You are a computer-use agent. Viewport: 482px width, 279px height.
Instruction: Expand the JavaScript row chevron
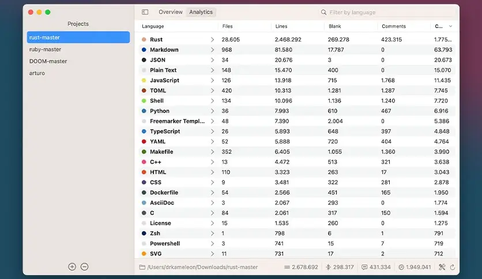pos(212,80)
